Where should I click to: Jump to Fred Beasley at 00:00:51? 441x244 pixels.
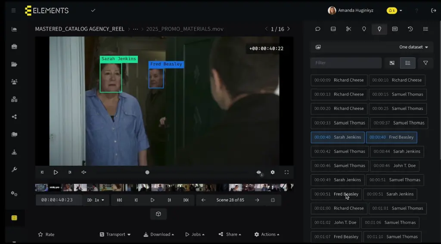pos(336,194)
